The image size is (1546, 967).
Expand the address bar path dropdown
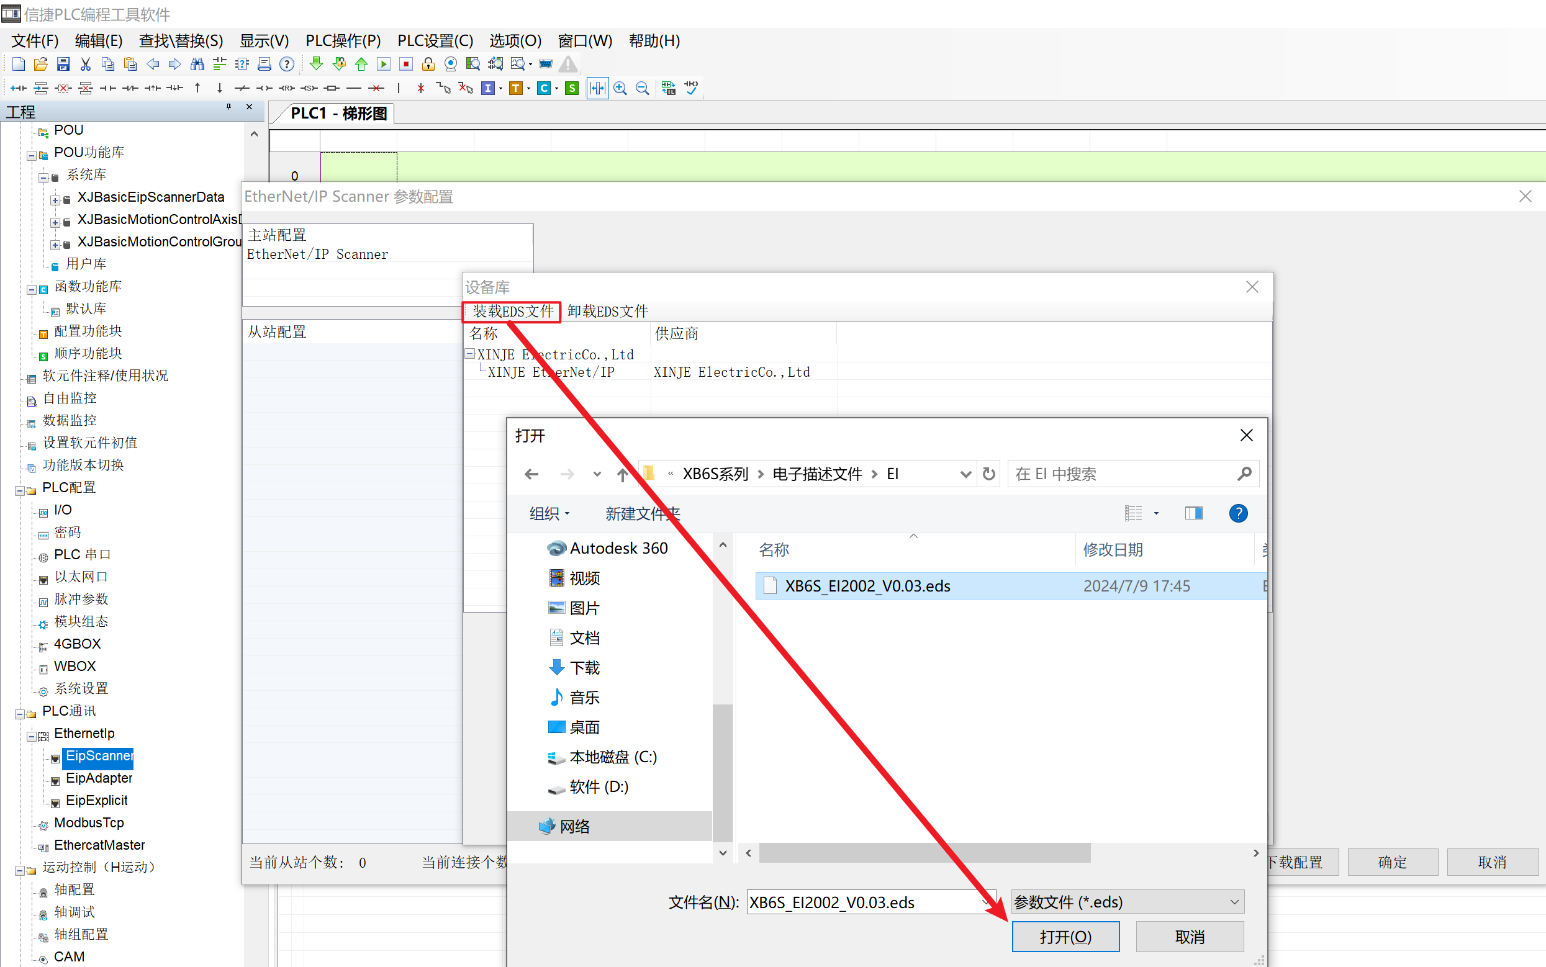(966, 474)
